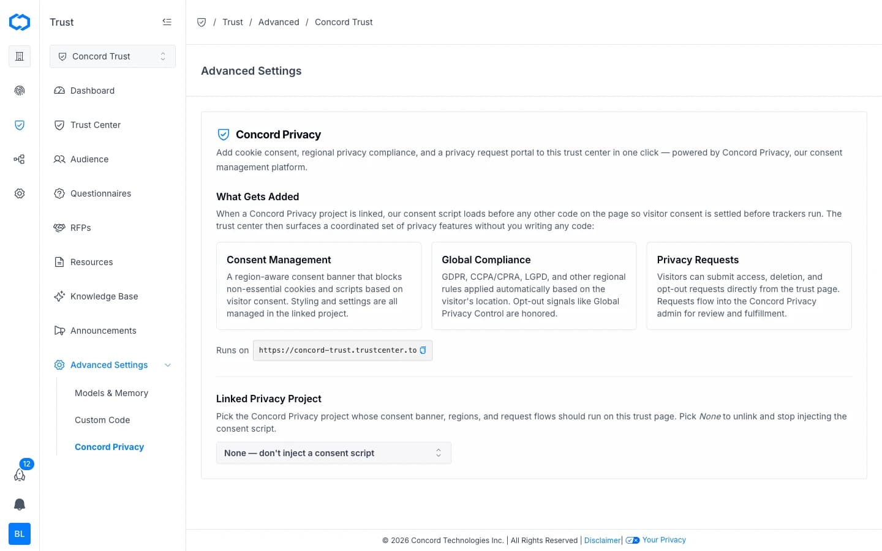Open the Disclaimer link

[602, 540]
